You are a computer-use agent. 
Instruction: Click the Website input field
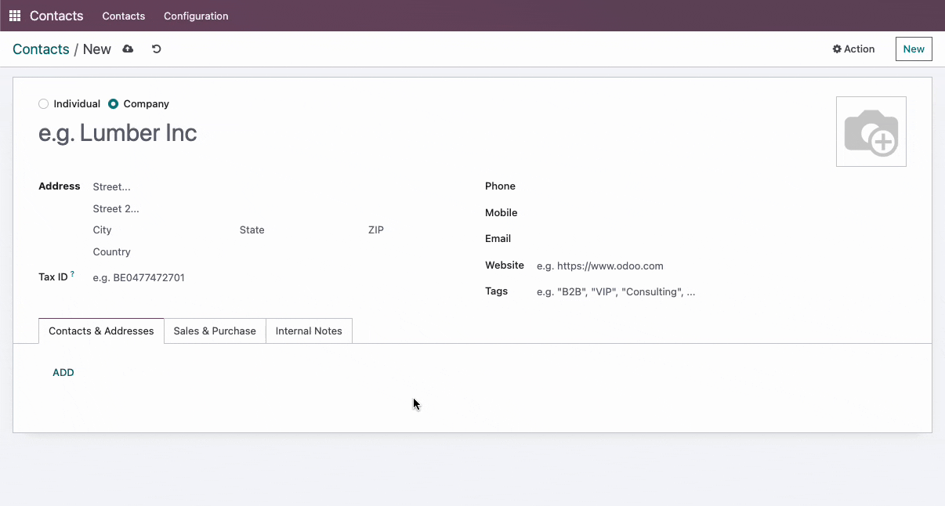point(721,266)
